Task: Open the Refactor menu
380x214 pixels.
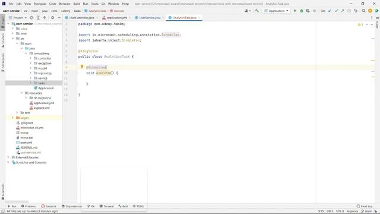Action: (65, 4)
